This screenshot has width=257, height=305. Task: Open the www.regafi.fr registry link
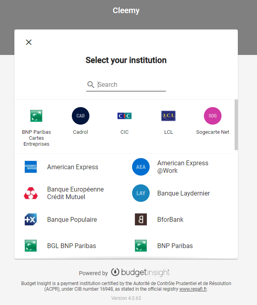click(x=193, y=289)
